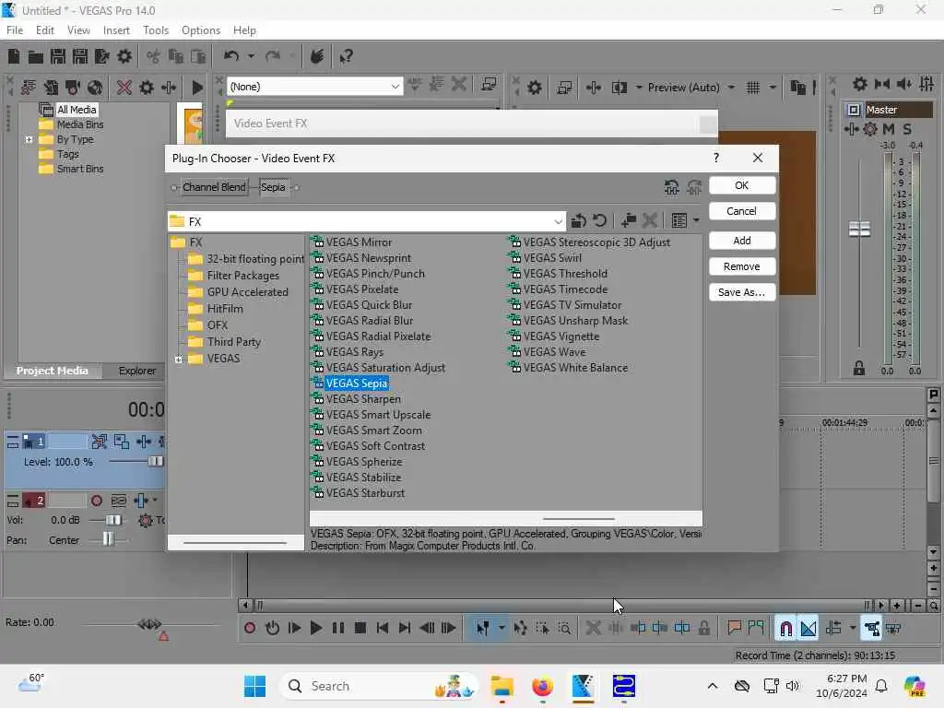Click the Windows taskbar Search box
Image resolution: width=944 pixels, height=708 pixels.
378,686
